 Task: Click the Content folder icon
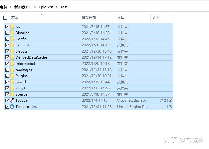click(x=12, y=45)
